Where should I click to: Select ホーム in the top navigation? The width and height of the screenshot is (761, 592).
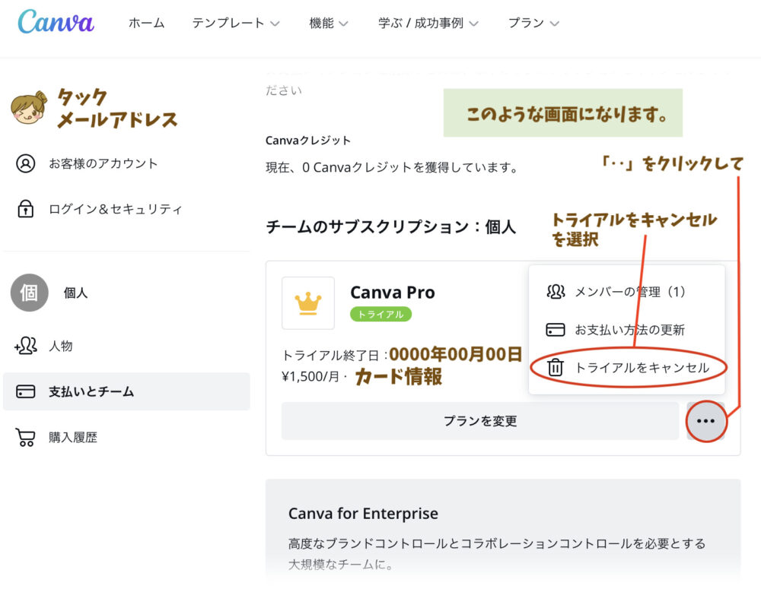(145, 23)
